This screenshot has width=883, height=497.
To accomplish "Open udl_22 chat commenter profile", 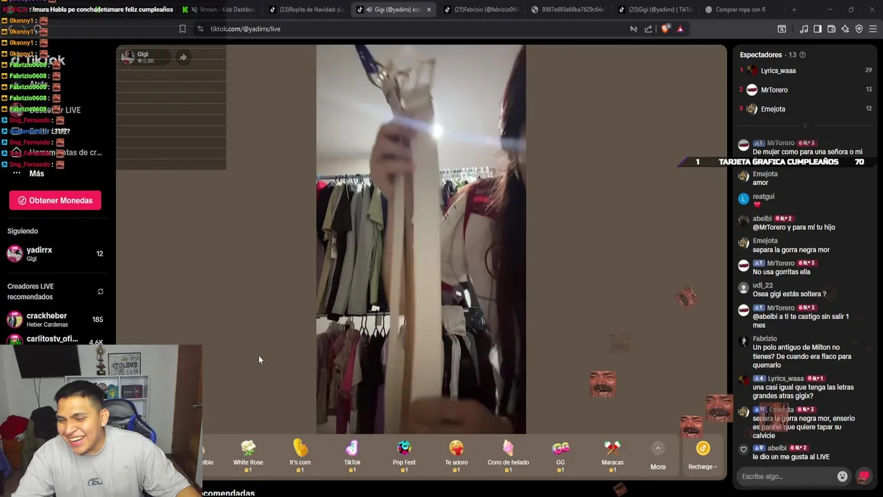I will pyautogui.click(x=762, y=285).
